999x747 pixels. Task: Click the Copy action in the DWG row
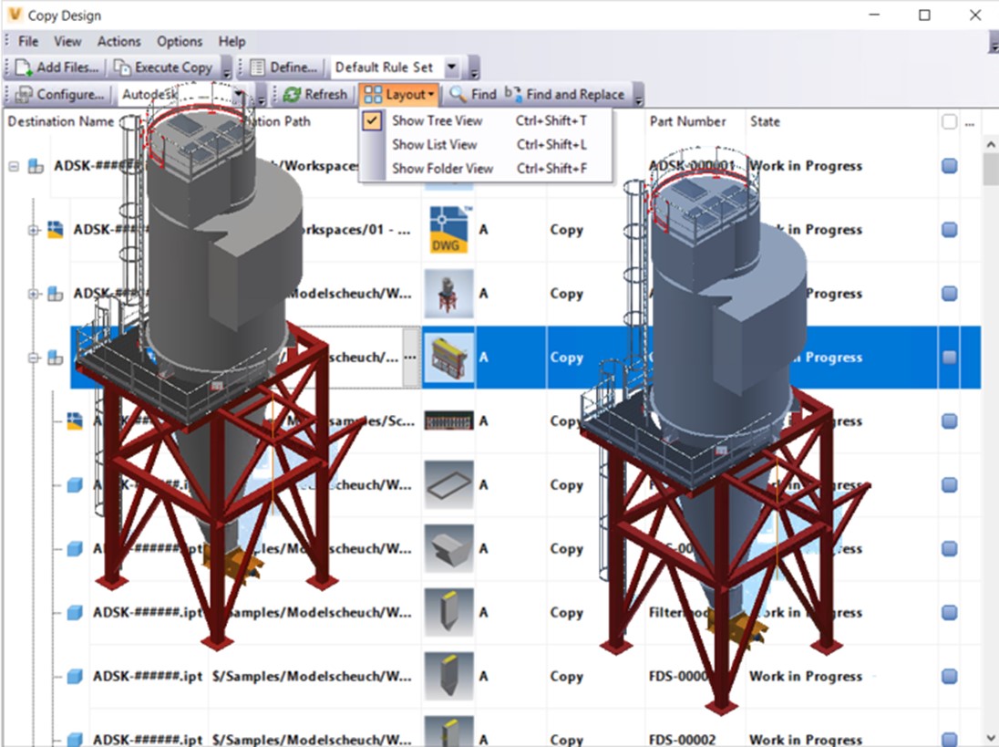coord(566,230)
